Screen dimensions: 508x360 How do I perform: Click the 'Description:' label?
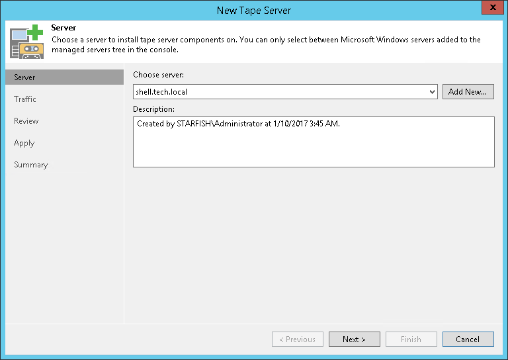[153, 109]
